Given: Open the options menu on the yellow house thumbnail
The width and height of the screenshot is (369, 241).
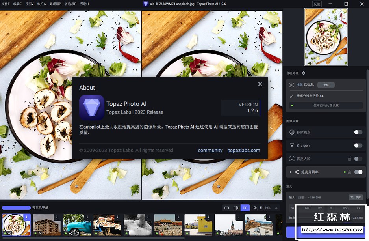Looking at the screenshot, I should [209, 217].
